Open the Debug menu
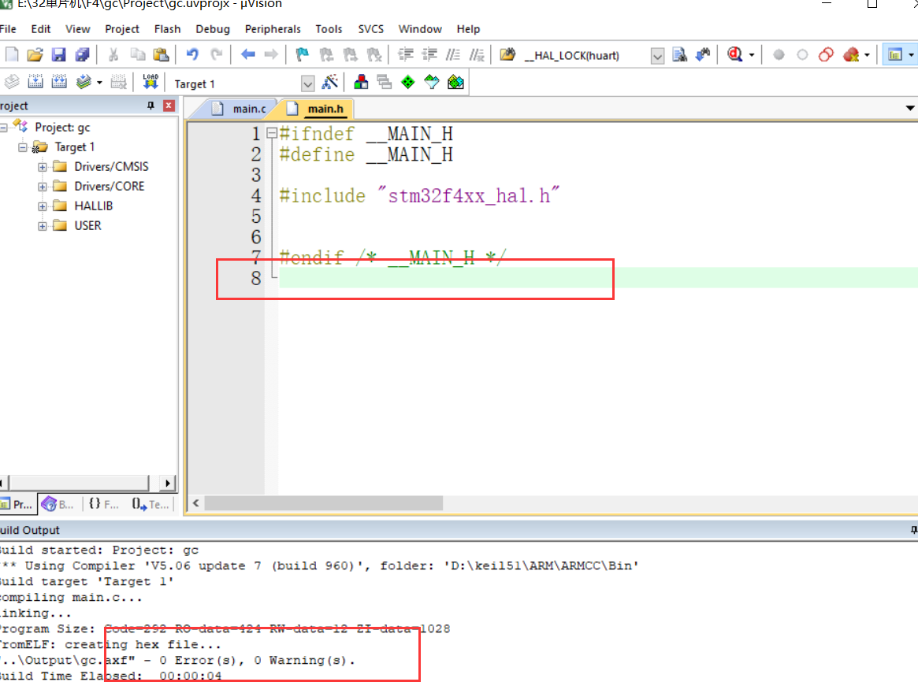918x693 pixels. click(212, 29)
